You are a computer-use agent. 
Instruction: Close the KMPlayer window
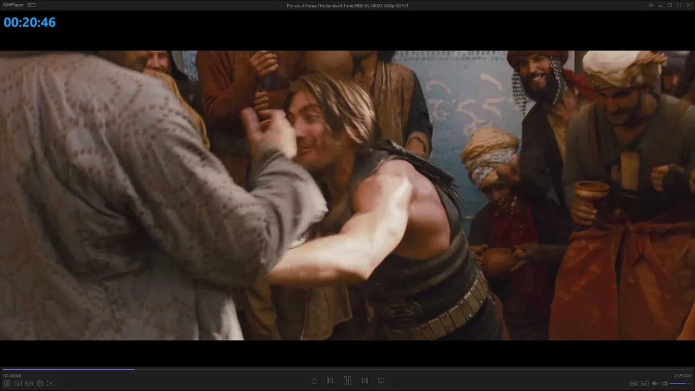point(688,5)
